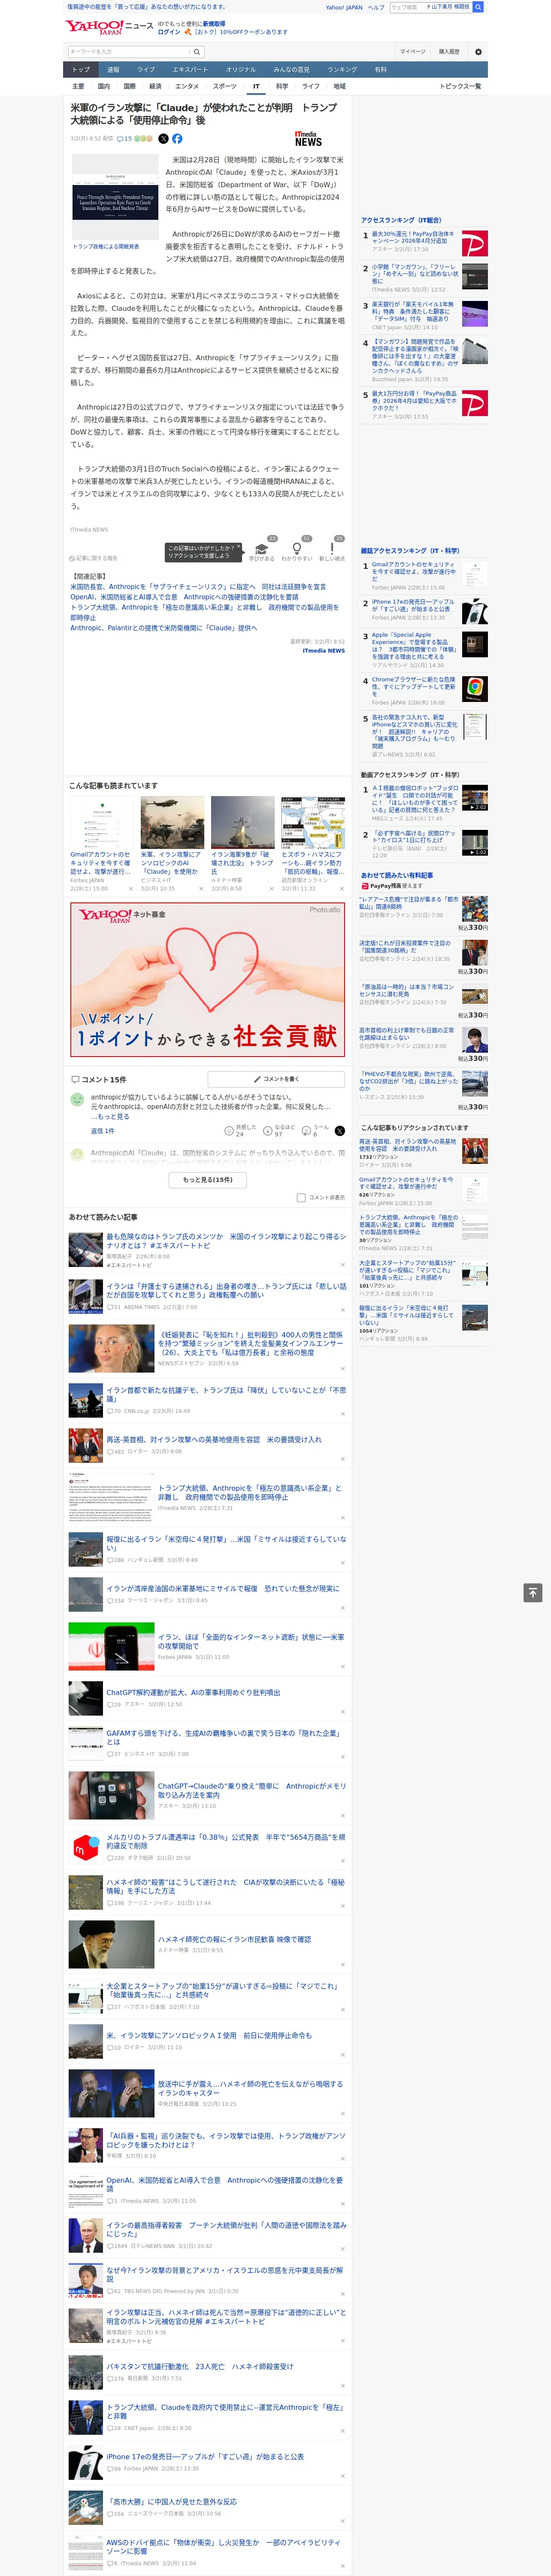Open the article's comment count 15

tap(124, 139)
